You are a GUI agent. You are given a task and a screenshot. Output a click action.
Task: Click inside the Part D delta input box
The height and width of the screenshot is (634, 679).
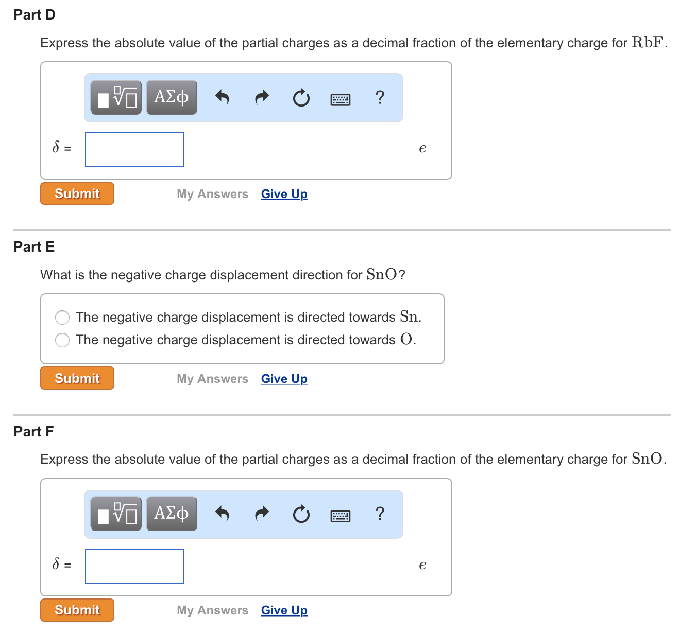(x=134, y=149)
